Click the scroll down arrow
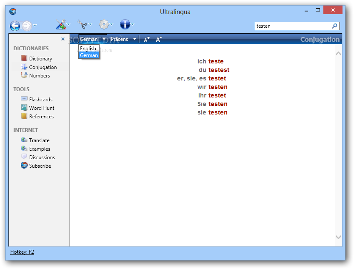Image resolution: width=354 pixels, height=269 pixels. click(x=338, y=237)
